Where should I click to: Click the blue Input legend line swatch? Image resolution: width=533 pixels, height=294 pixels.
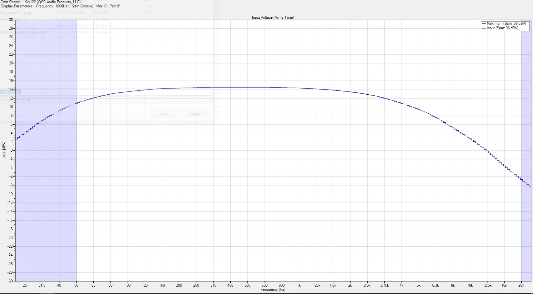(484, 28)
